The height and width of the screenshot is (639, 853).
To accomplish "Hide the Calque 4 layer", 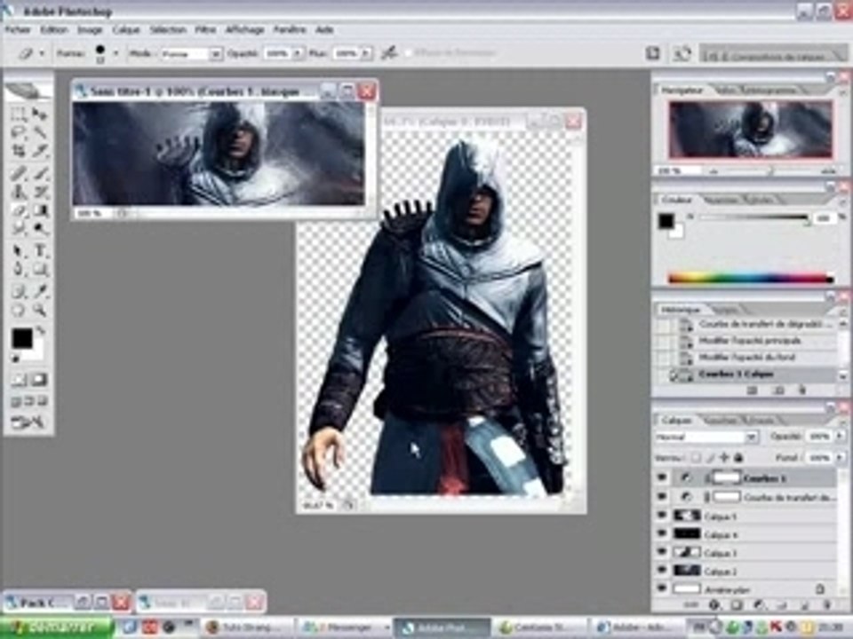I will coord(662,533).
